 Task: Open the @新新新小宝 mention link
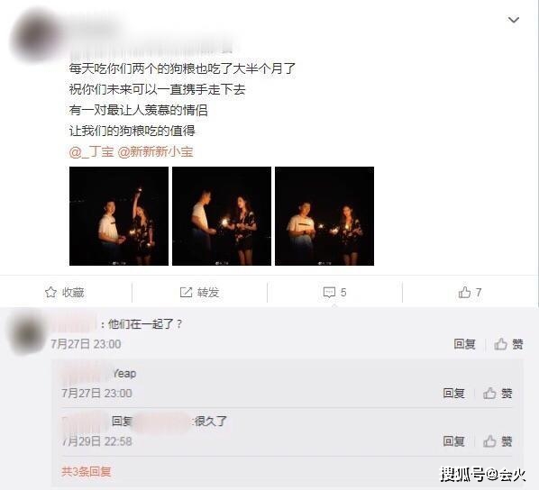pos(156,151)
